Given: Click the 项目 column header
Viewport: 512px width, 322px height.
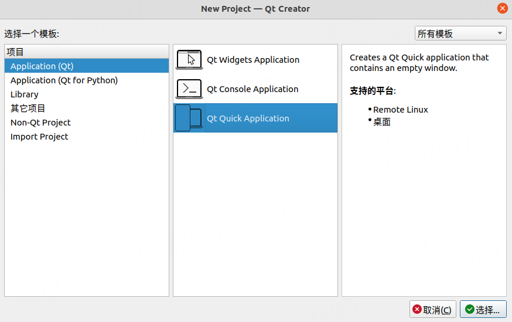Looking at the screenshot, I should [x=87, y=52].
